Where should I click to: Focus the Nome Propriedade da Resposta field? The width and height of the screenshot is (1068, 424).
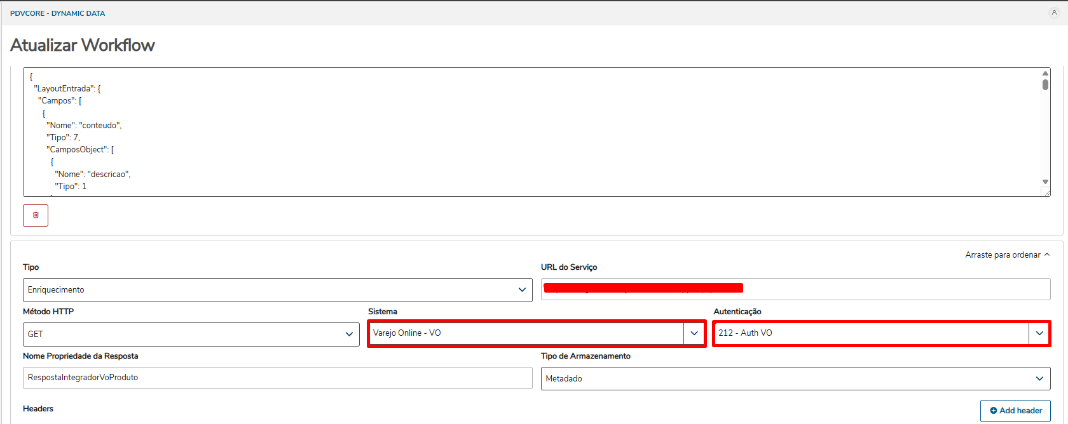pos(277,378)
